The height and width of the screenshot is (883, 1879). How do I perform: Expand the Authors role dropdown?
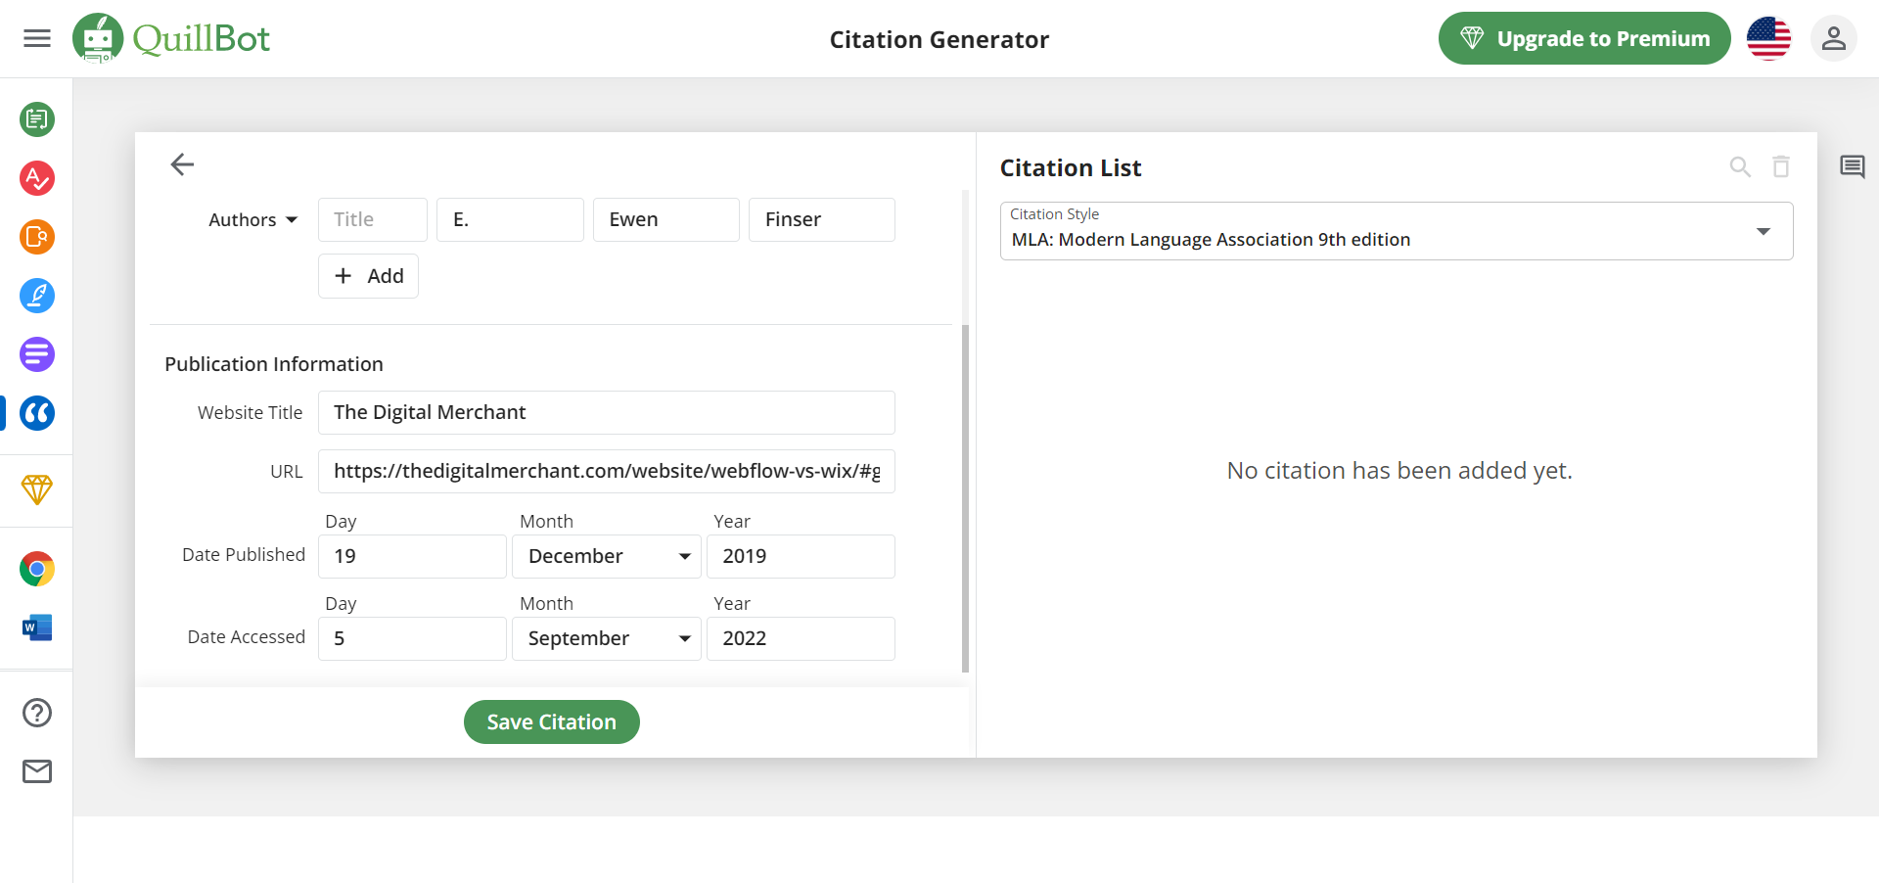coord(252,220)
